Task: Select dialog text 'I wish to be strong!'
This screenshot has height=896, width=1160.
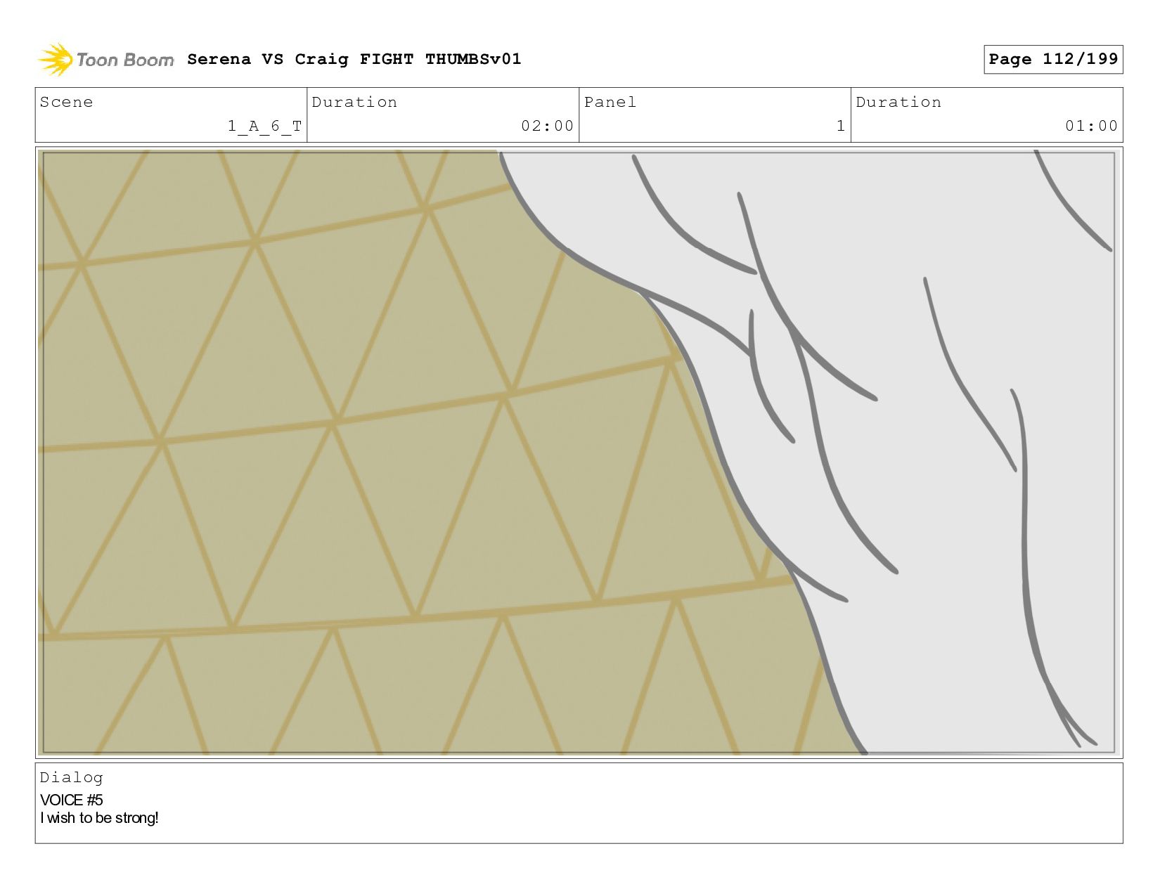Action: [99, 818]
